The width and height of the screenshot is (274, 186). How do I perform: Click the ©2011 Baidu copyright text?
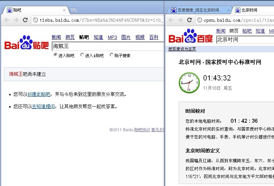click(121, 130)
